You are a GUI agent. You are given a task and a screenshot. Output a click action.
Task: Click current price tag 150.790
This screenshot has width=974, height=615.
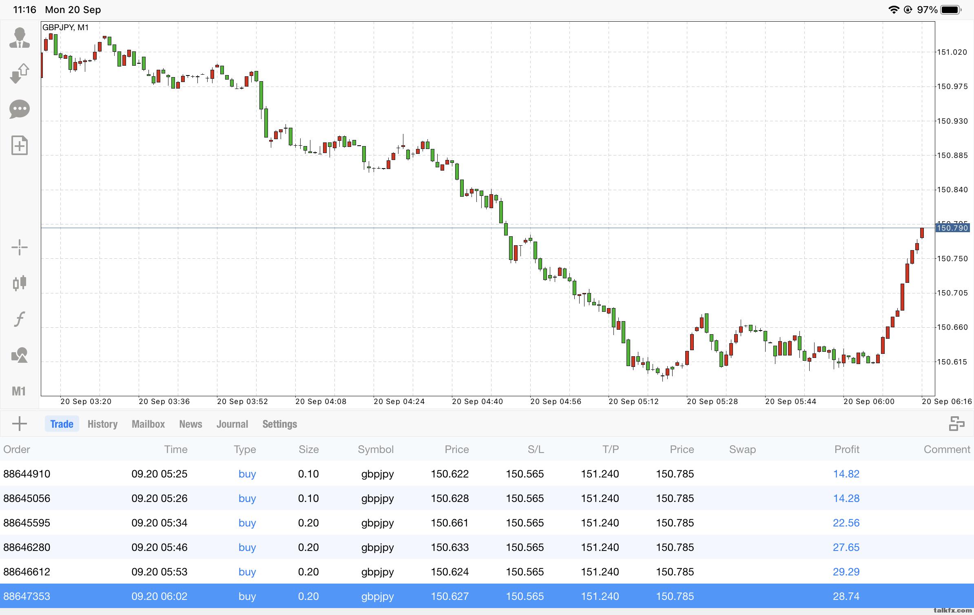pyautogui.click(x=952, y=228)
